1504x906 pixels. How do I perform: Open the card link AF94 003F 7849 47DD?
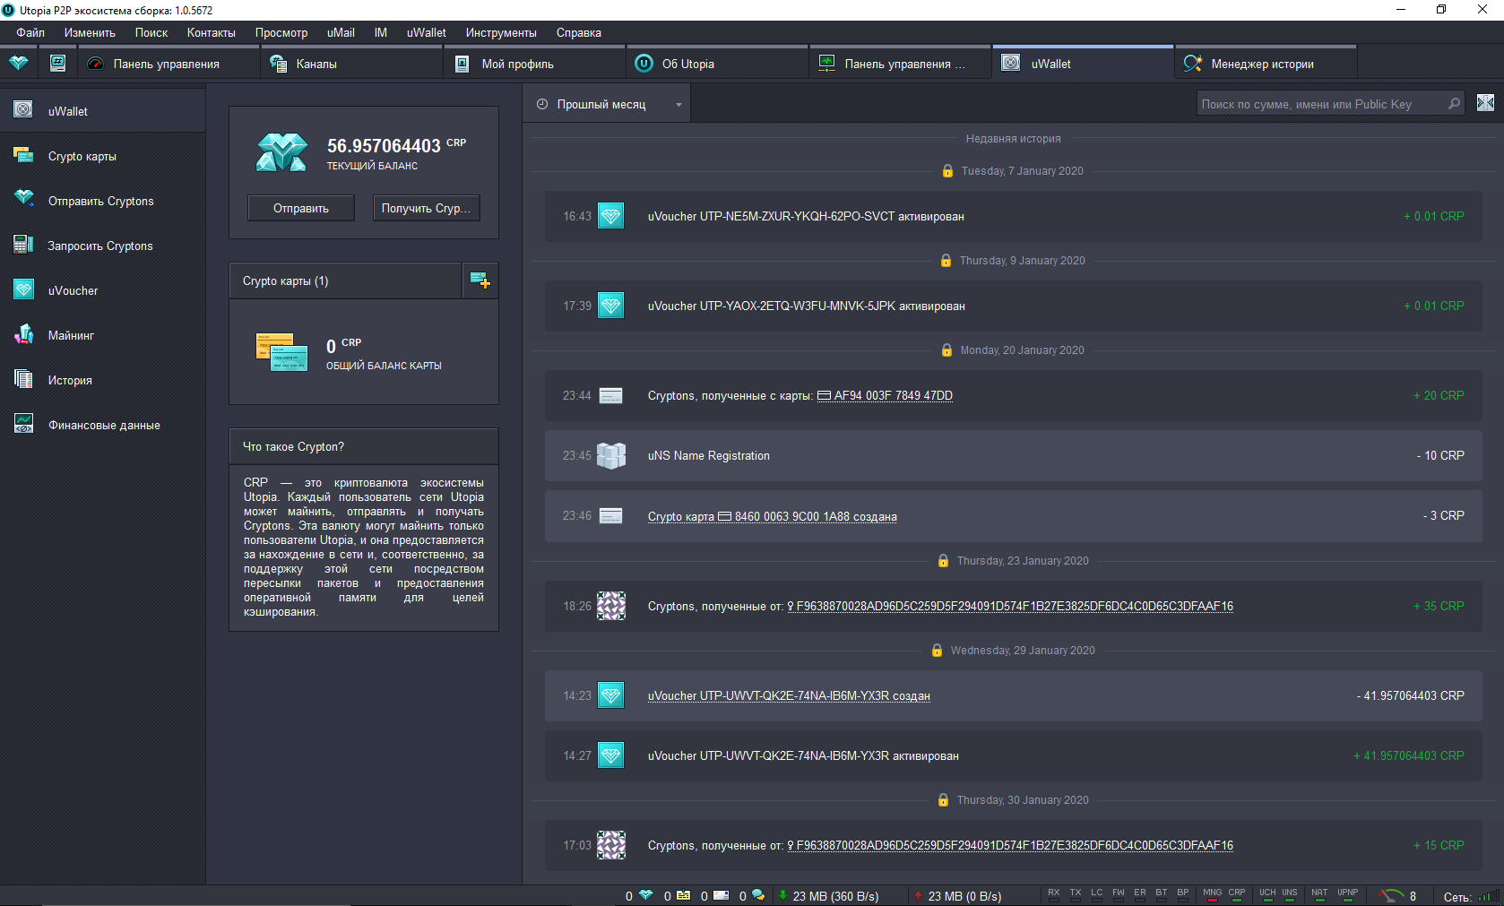(x=885, y=395)
